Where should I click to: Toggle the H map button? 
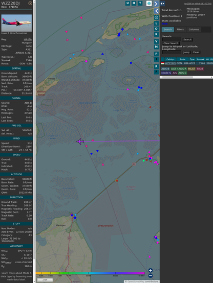click(x=134, y=3)
